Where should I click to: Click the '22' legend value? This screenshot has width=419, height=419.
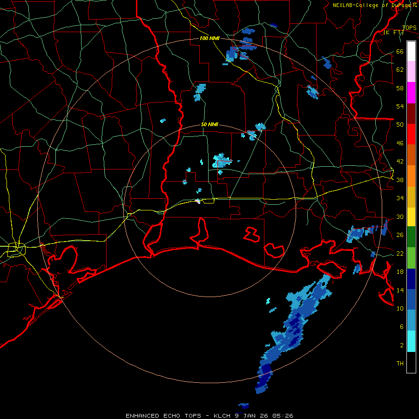(x=400, y=253)
